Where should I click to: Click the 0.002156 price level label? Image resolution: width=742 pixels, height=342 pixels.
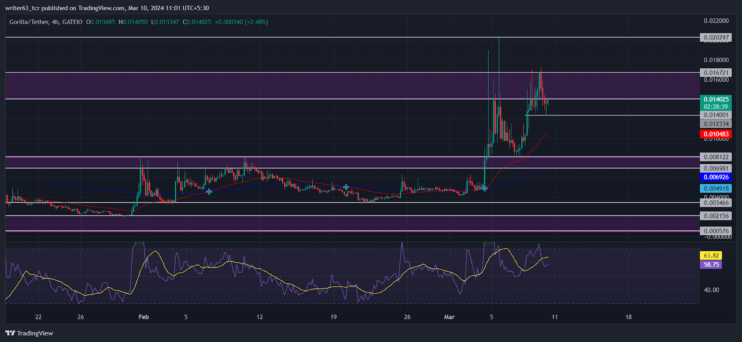(x=716, y=216)
